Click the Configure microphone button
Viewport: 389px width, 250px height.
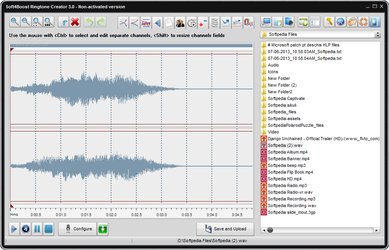[x=77, y=229]
